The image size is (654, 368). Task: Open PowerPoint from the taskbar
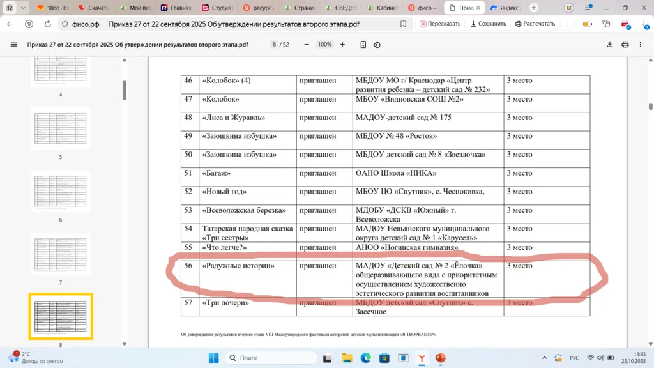click(440, 358)
